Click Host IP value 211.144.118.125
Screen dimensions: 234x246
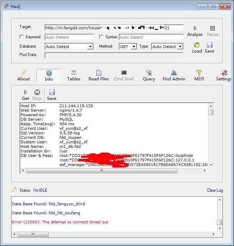coord(76,106)
